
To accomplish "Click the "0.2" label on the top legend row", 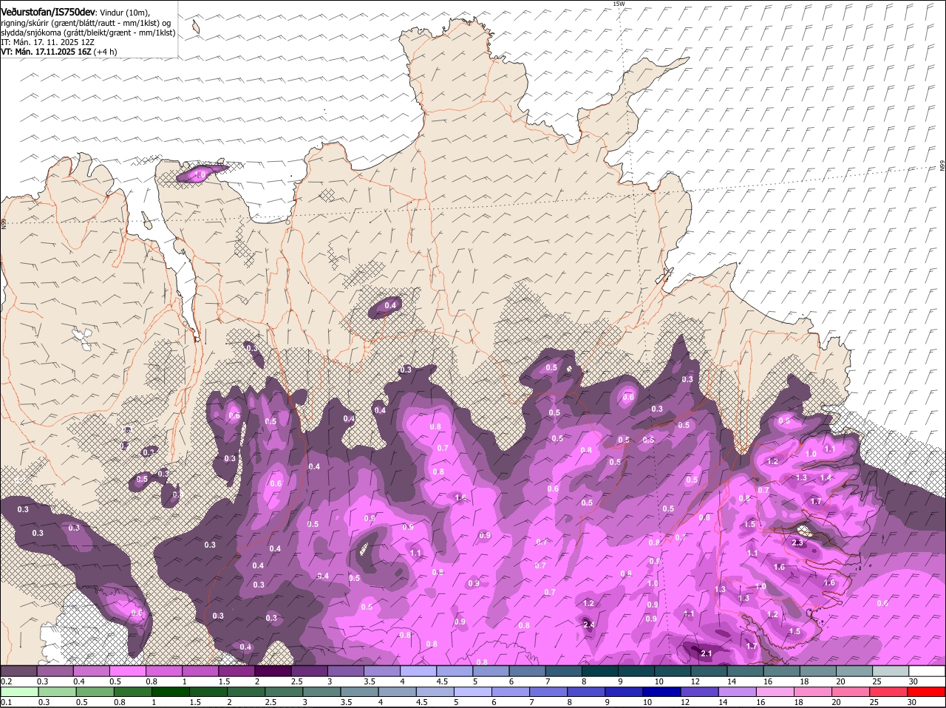I will click(x=6, y=681).
